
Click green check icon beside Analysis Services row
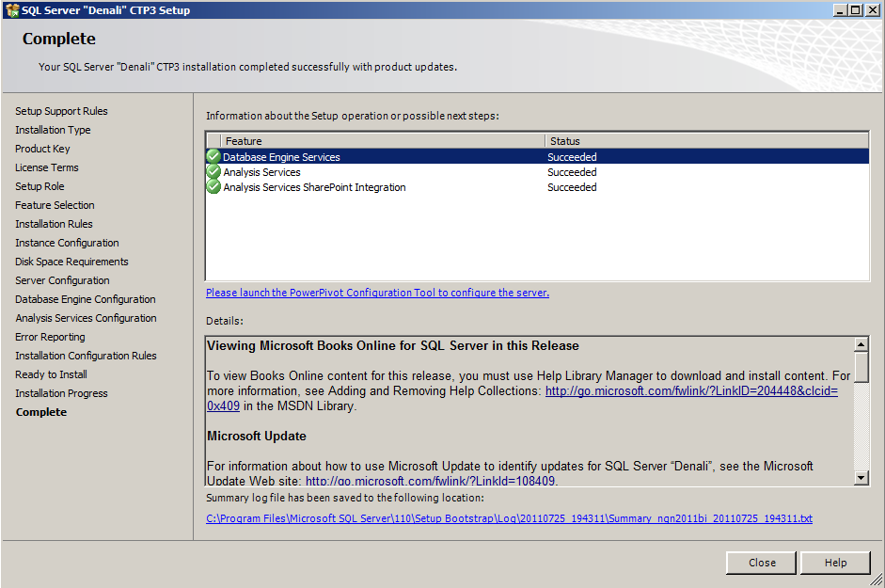(x=213, y=172)
